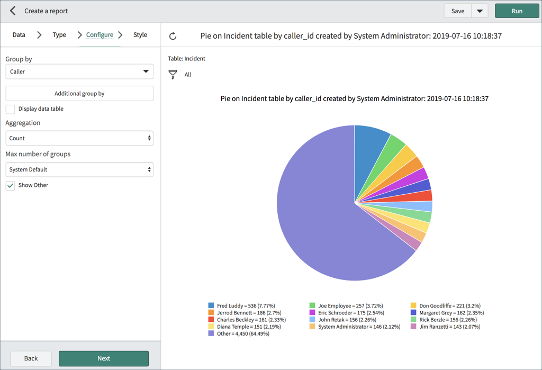Open the System Default groups dropdown
The height and width of the screenshot is (370, 542).
point(79,169)
